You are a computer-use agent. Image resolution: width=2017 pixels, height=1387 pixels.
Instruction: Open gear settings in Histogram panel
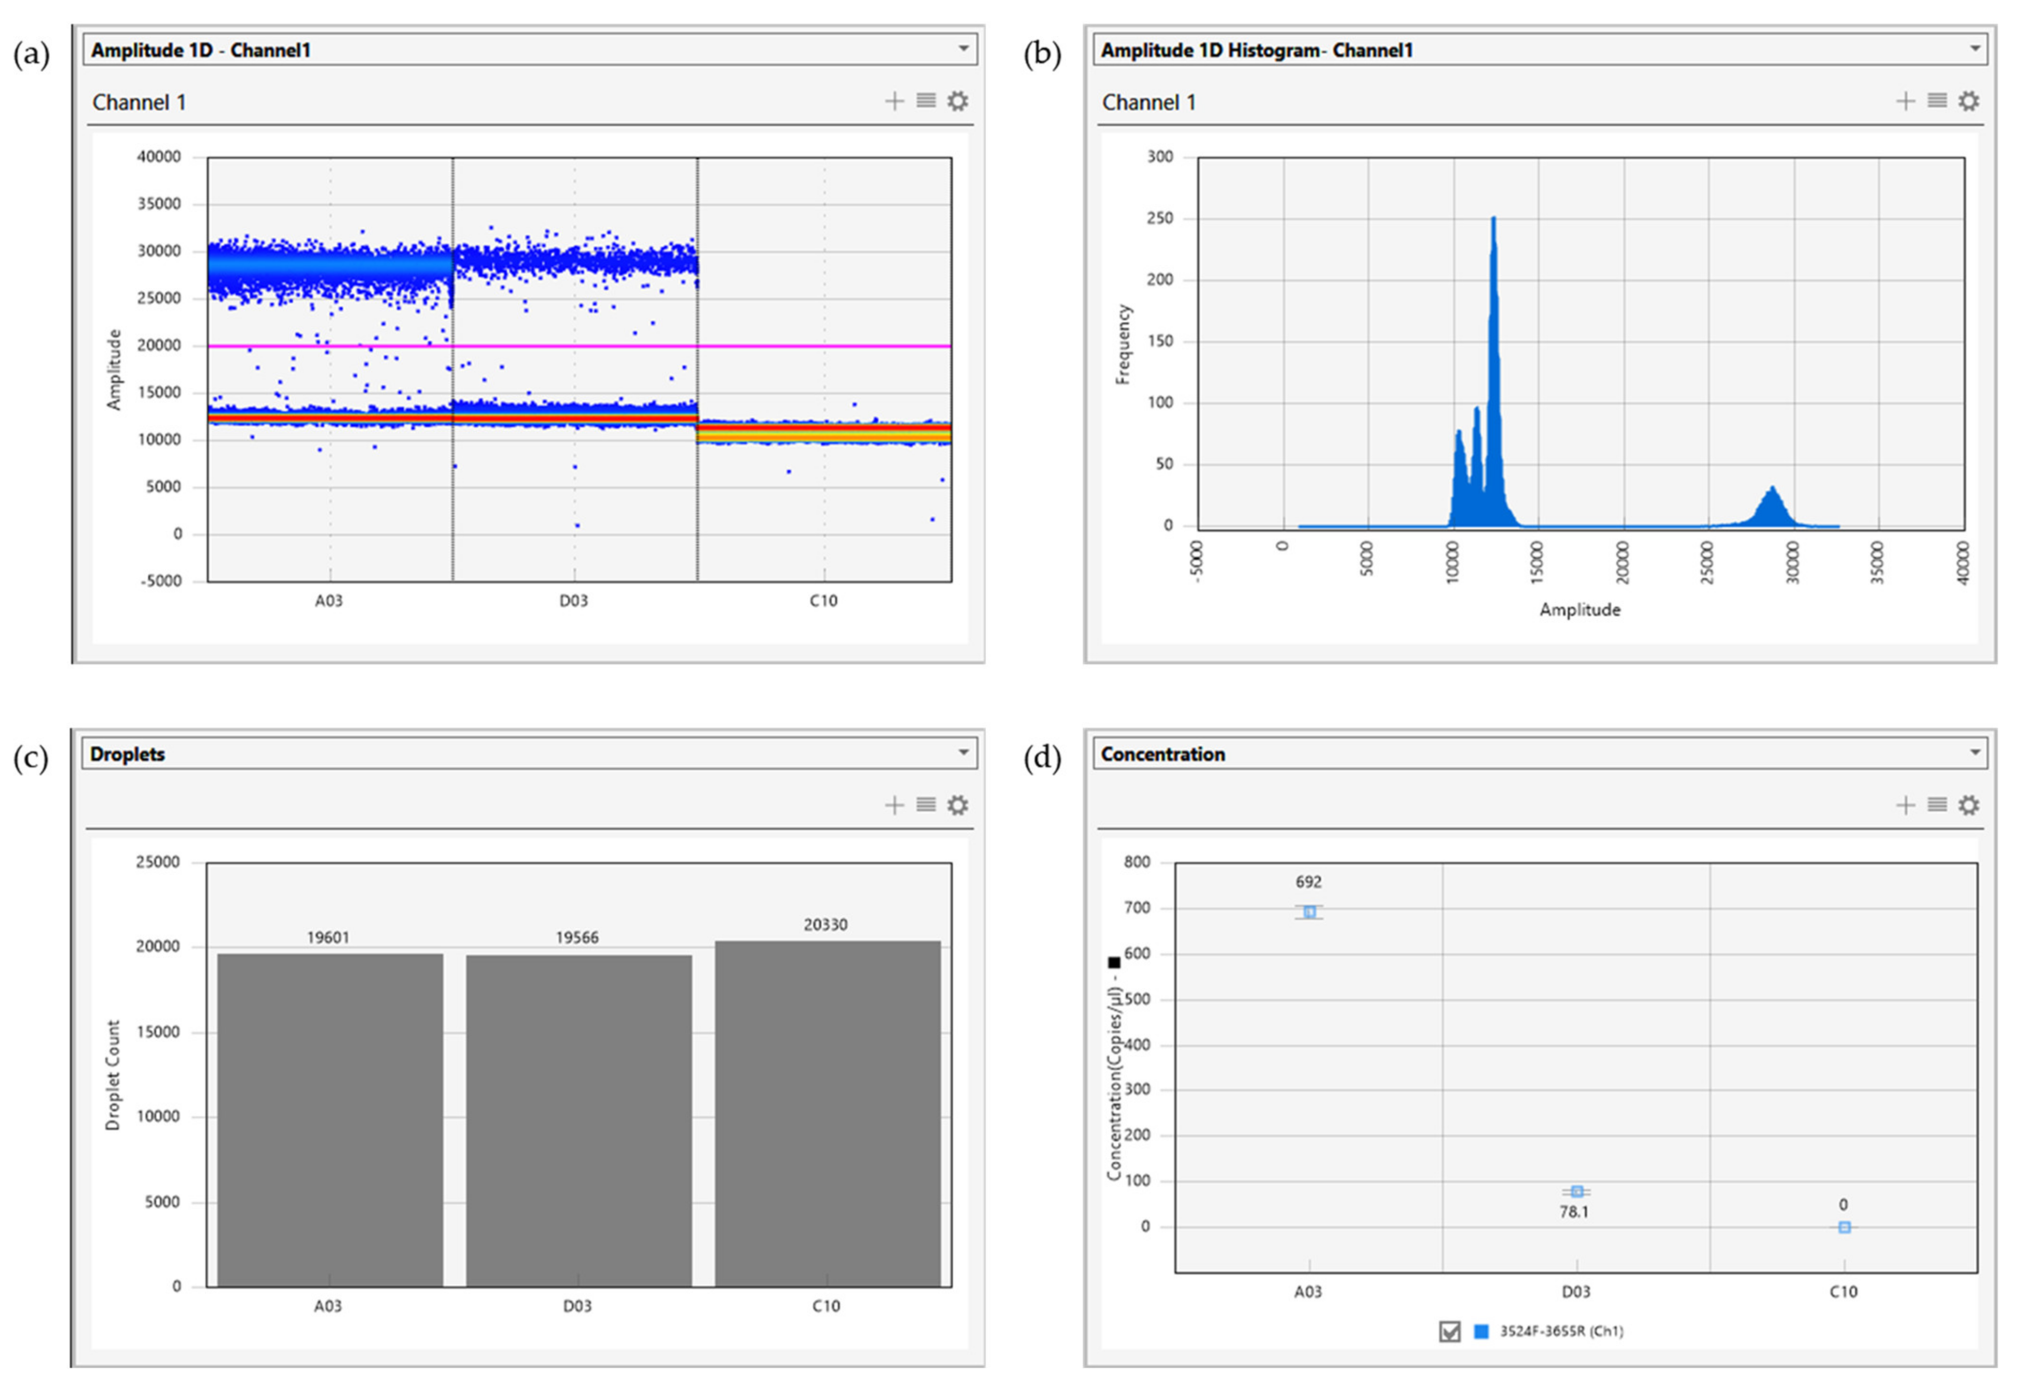pos(1968,102)
